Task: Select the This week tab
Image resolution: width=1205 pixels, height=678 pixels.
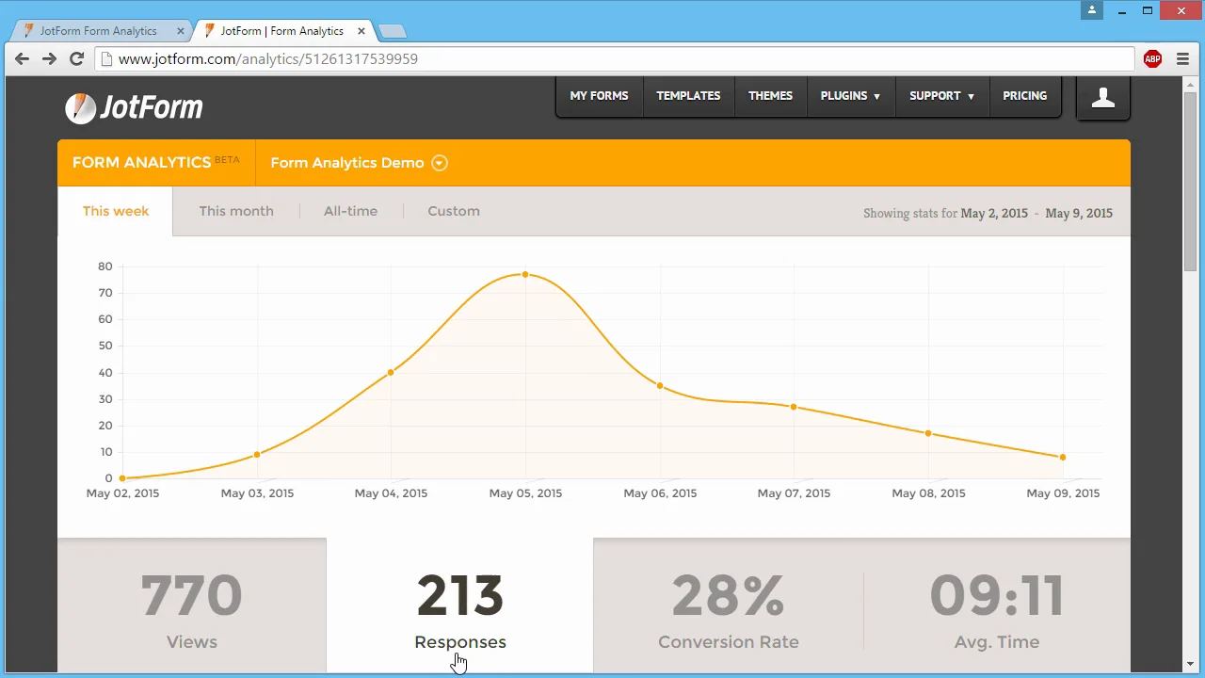Action: [x=115, y=211]
